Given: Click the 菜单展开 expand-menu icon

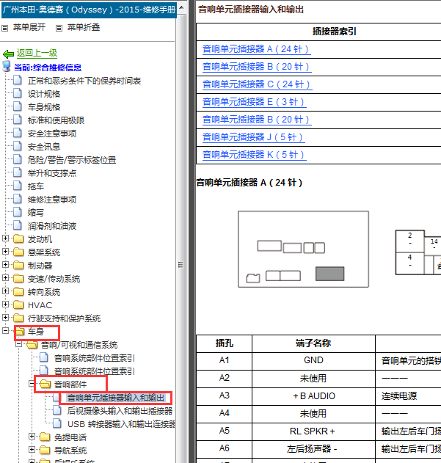Looking at the screenshot, I should point(4,28).
